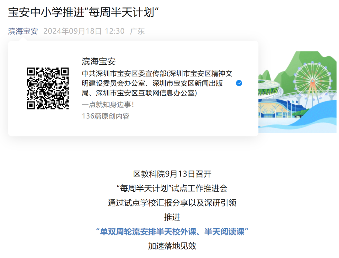Click the line "每周半天计划"试点工作推进会
Screen dimensions: 339x258
click(172, 188)
